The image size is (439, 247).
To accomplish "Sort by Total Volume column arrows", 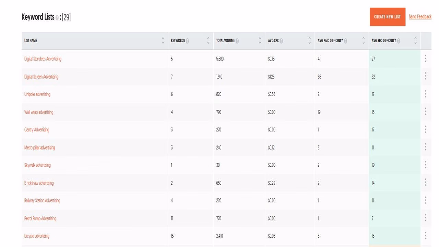I will [260, 40].
